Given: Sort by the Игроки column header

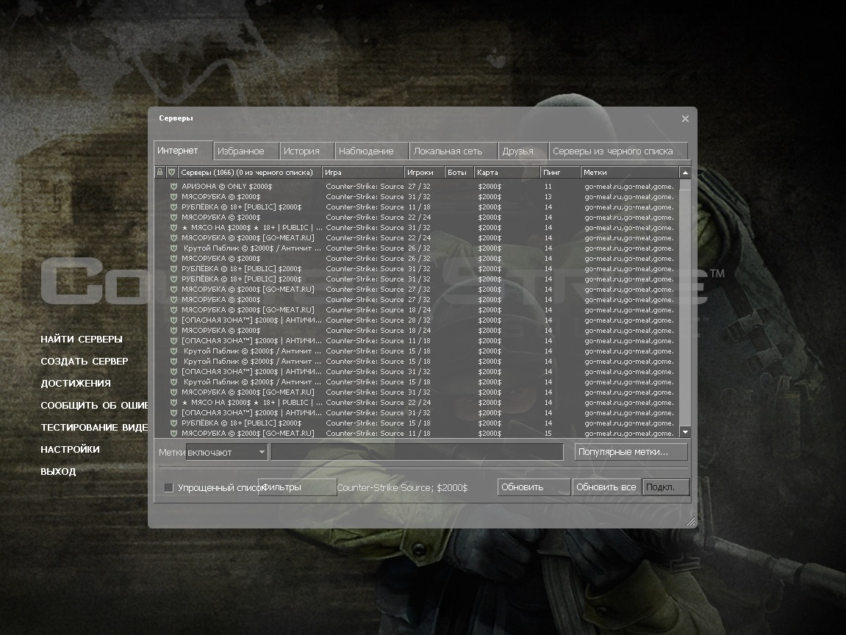Looking at the screenshot, I should [423, 172].
